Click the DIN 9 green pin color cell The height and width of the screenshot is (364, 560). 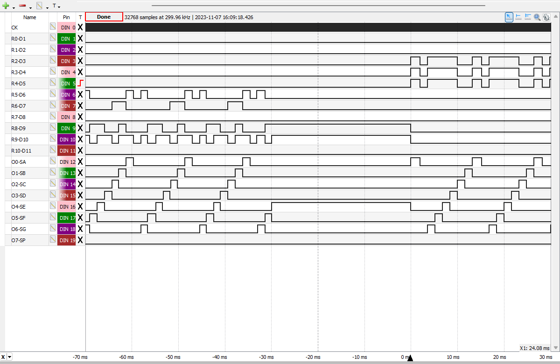67,128
